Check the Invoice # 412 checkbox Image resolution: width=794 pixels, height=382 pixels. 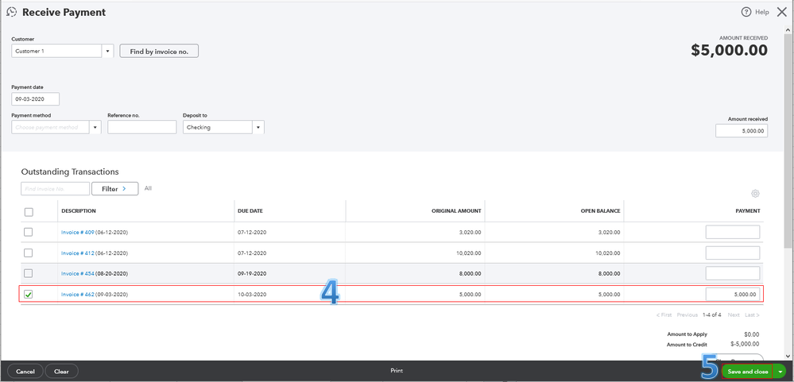29,253
